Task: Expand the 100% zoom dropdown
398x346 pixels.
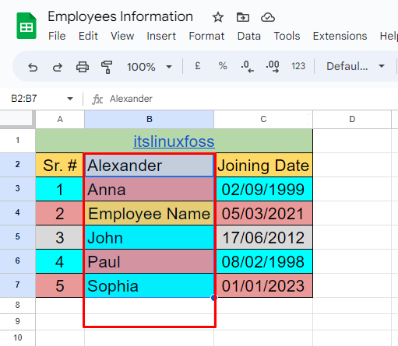Action: (169, 67)
